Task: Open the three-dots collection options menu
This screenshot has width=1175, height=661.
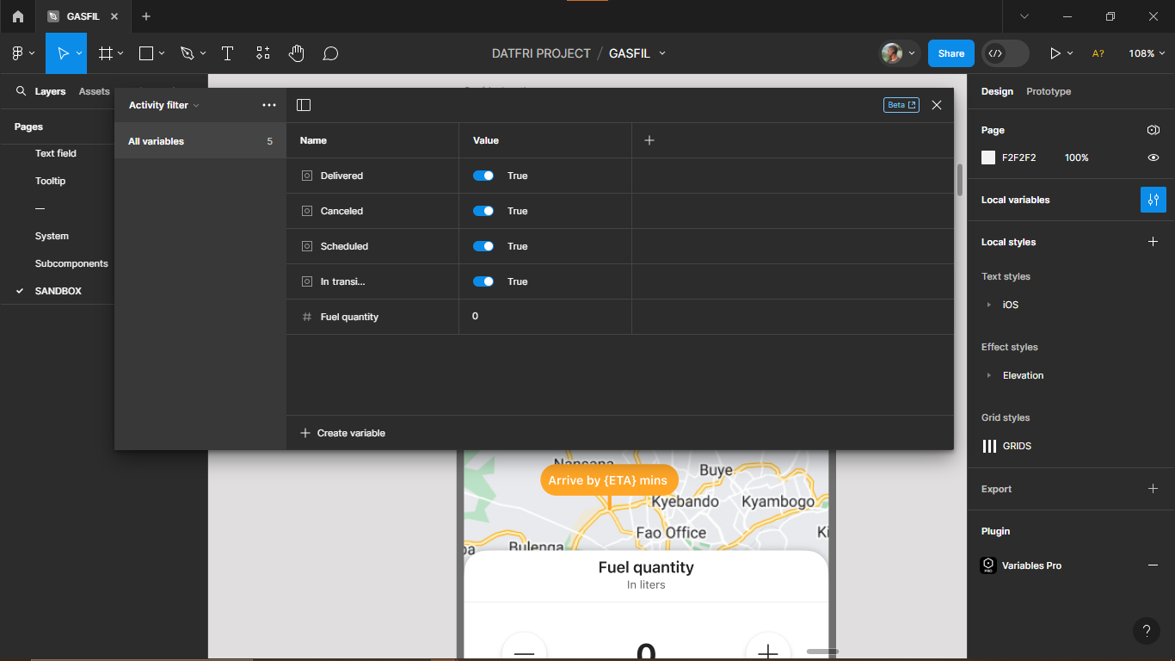Action: point(269,105)
